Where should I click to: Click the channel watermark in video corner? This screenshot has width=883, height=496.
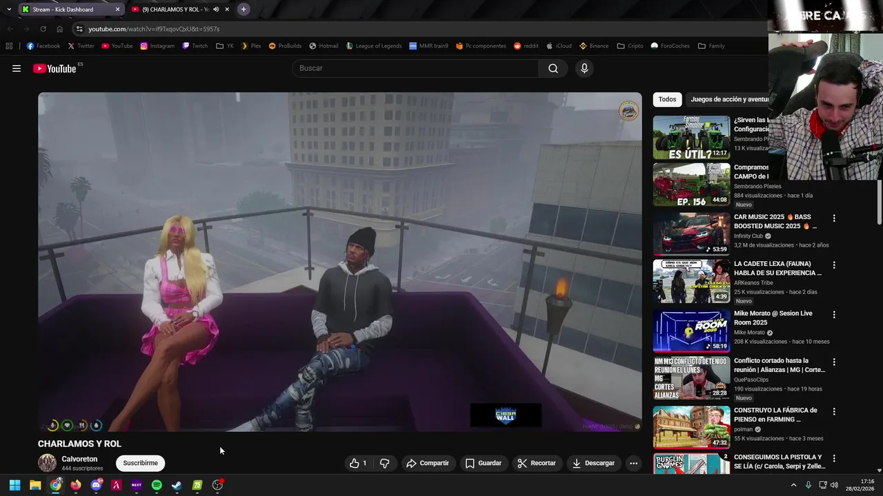[628, 111]
